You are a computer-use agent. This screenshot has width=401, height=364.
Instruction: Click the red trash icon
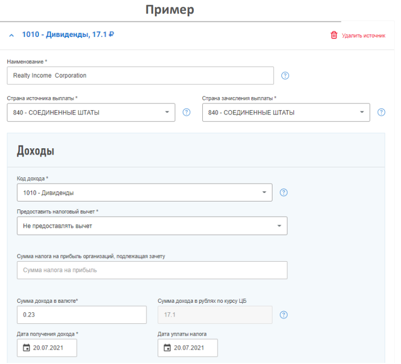coord(334,35)
